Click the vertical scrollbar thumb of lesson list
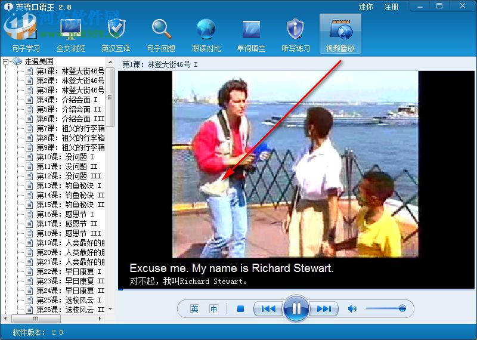Image resolution: width=477 pixels, height=340 pixels. coord(110,97)
